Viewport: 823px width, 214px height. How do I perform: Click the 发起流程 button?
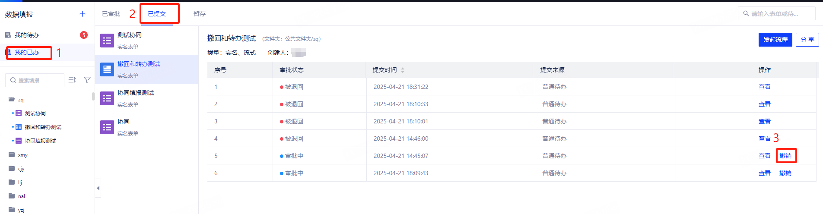775,40
